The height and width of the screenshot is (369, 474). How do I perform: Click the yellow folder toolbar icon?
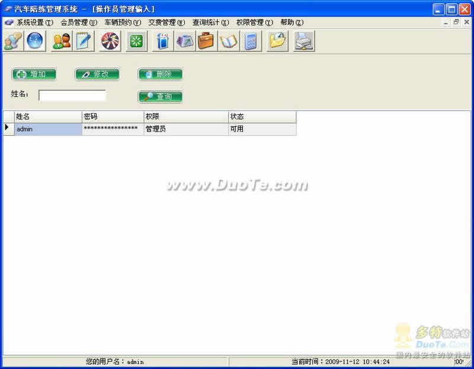277,41
